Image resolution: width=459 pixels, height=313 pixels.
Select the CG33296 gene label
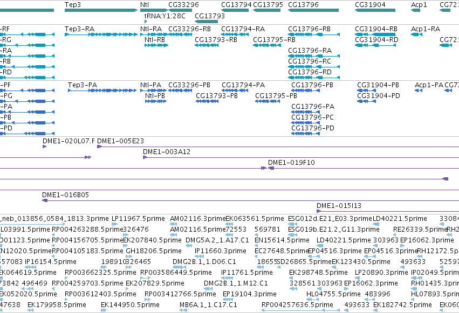[x=183, y=5]
